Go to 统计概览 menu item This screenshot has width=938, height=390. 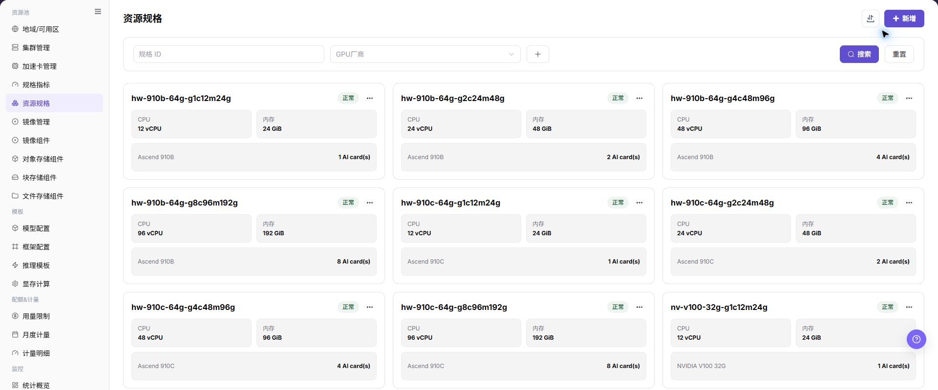(55, 385)
